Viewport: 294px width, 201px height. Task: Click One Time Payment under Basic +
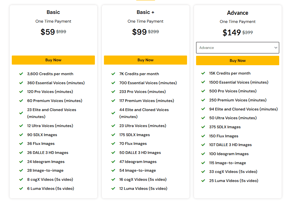click(x=145, y=21)
